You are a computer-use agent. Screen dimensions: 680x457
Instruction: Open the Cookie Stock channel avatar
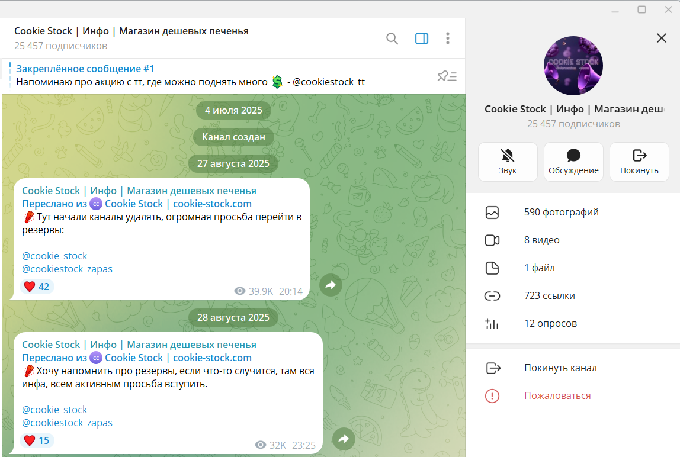click(573, 66)
